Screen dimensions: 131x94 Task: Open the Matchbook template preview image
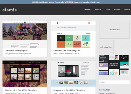(25, 74)
